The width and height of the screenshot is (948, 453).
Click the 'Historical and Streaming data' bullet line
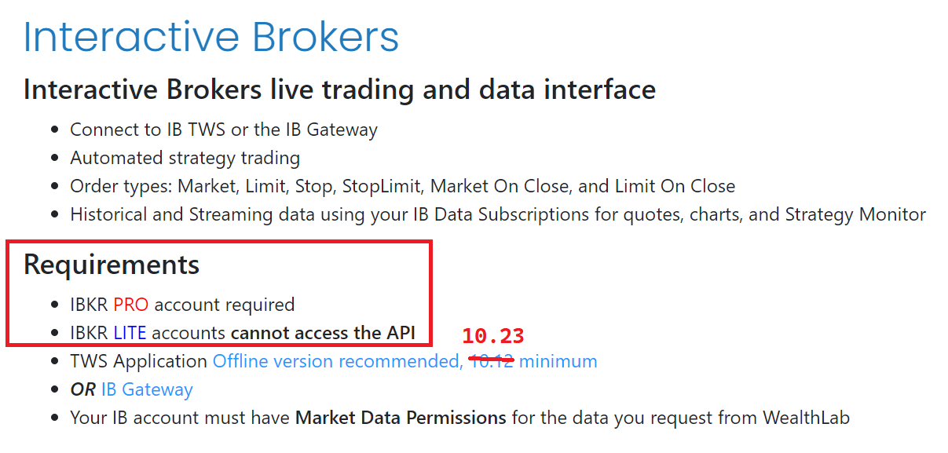pos(498,214)
